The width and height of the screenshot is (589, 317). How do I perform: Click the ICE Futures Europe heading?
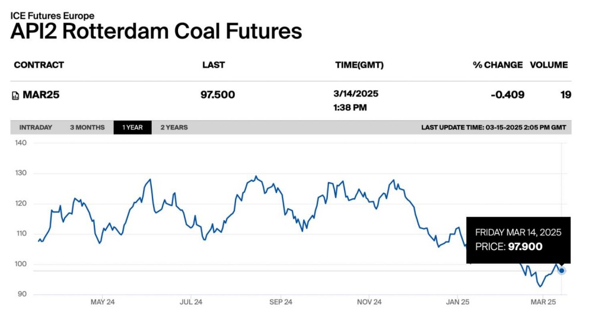[x=52, y=16]
